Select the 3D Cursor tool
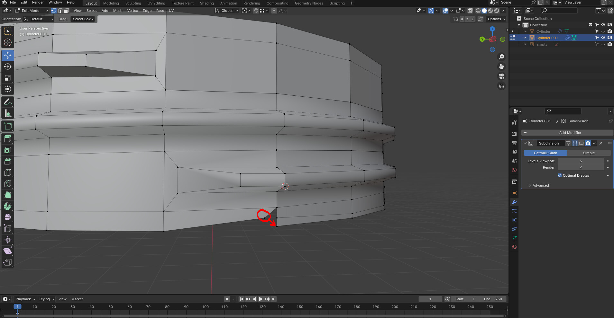Screen dimensions: 614x318 (8, 42)
